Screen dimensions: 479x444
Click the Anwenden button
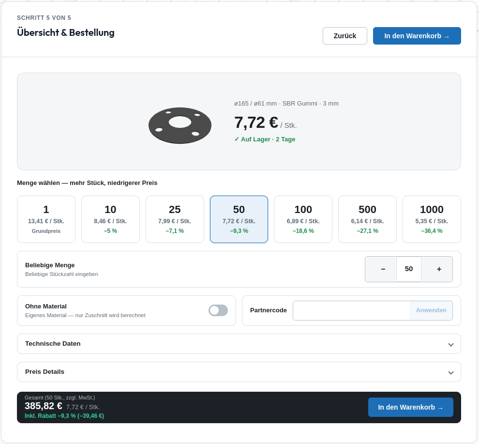point(431,311)
